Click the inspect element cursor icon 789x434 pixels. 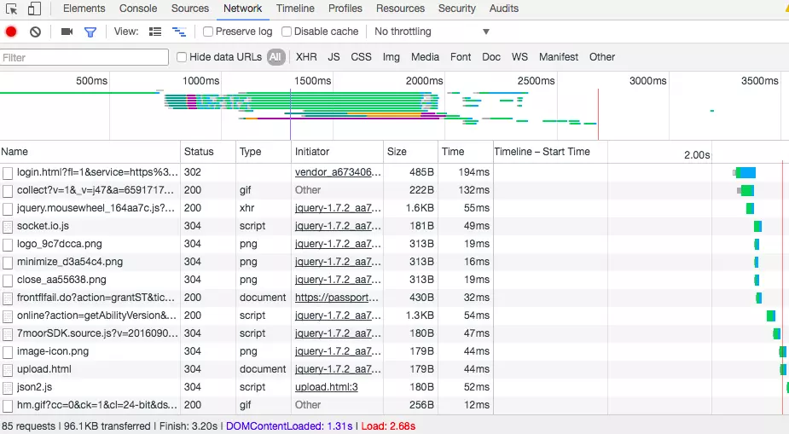[12, 9]
